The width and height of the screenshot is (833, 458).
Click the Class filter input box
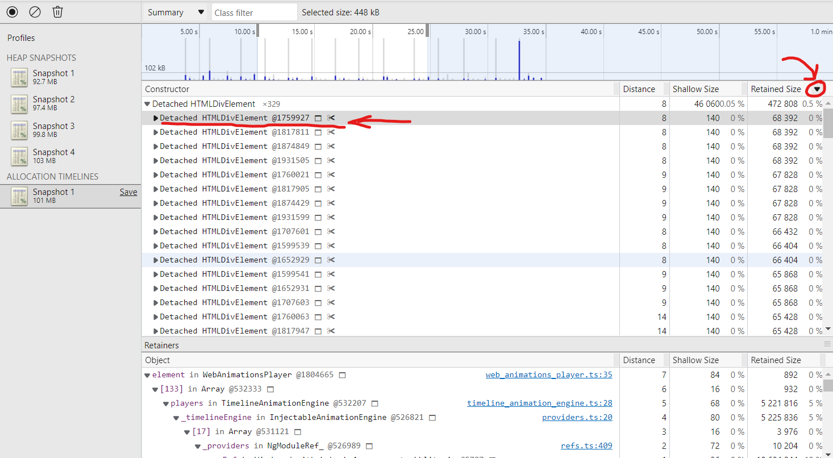pyautogui.click(x=254, y=11)
